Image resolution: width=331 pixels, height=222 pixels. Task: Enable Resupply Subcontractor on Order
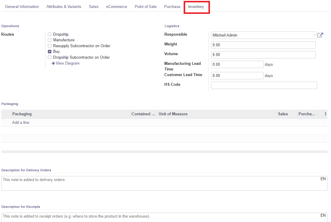pos(49,46)
